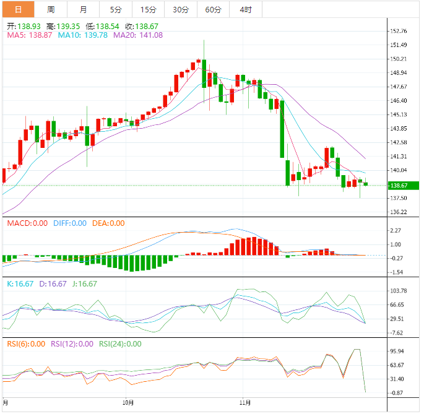Open the 月 monthly chart tab

coord(84,9)
